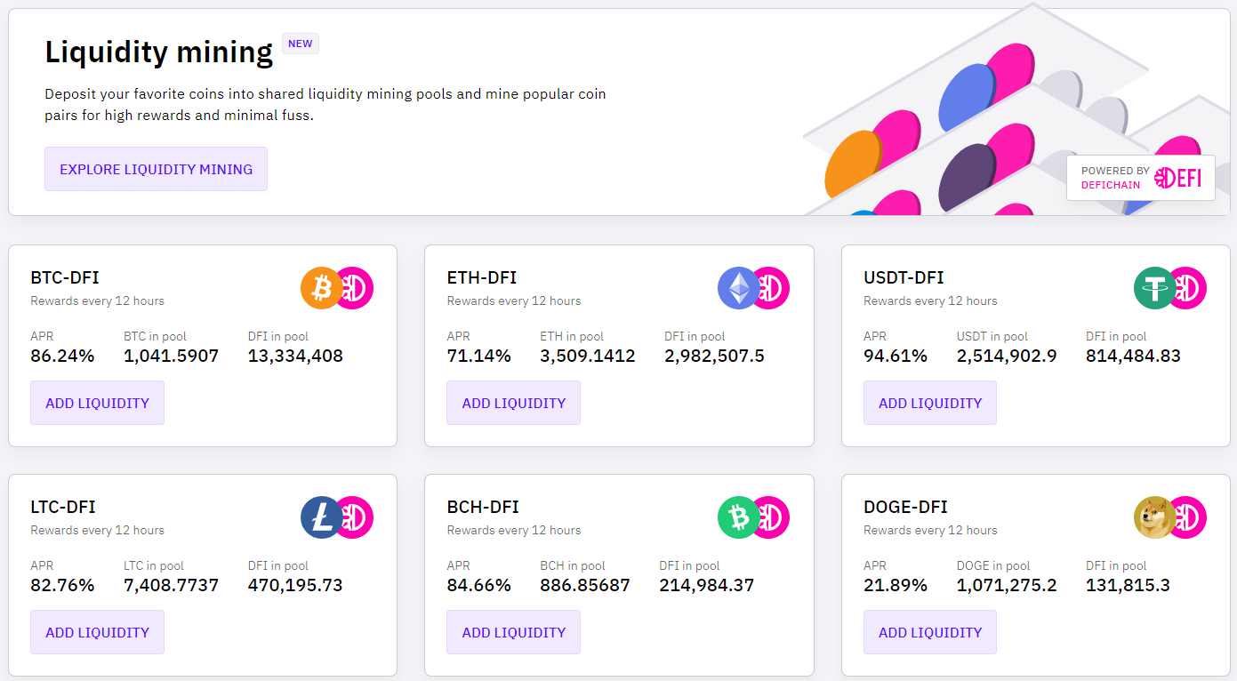Add liquidity to the BCH-DFI pool
The height and width of the screenshot is (681, 1237).
(513, 632)
